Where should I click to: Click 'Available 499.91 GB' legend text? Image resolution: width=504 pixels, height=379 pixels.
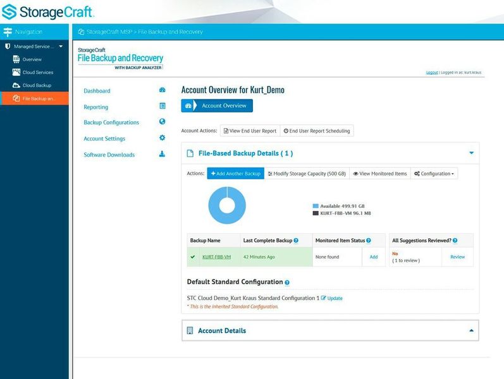pos(342,206)
